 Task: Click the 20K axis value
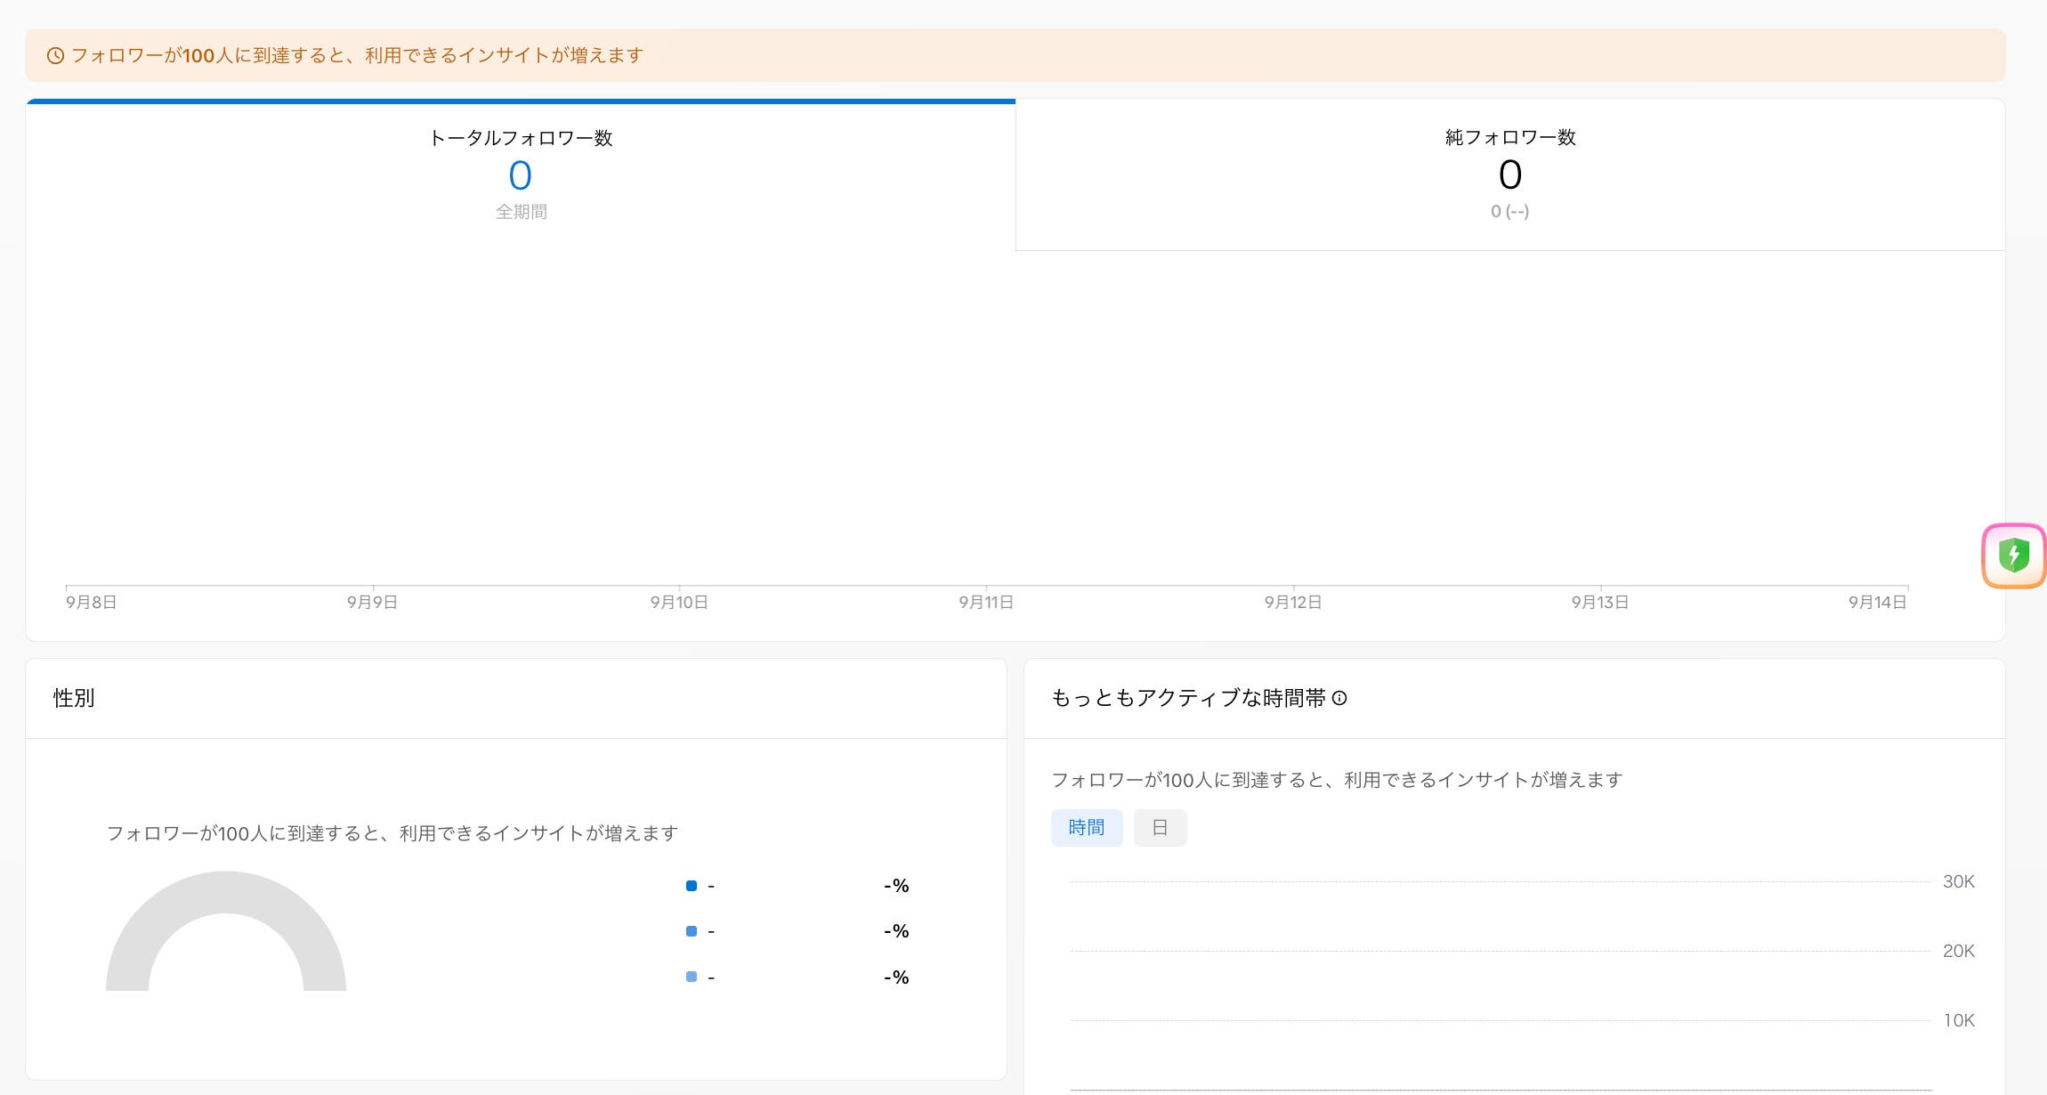point(1958,951)
